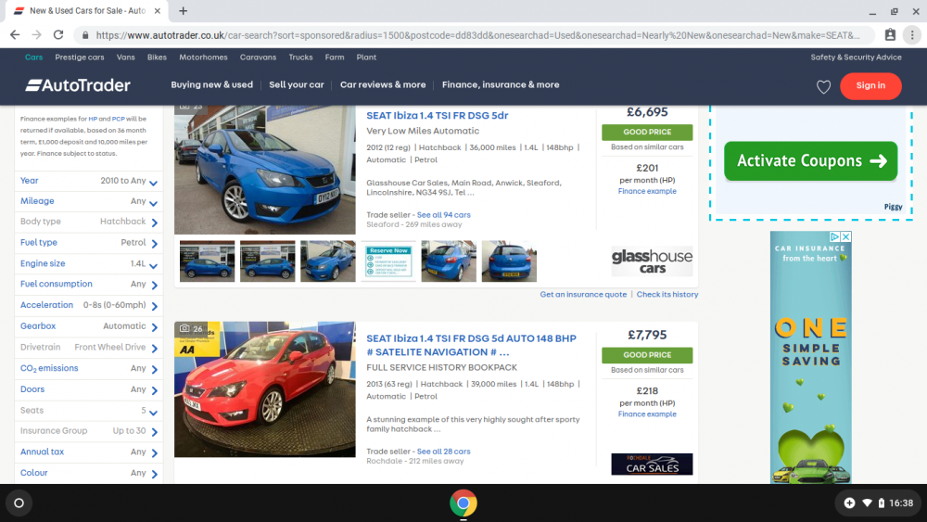Click the AutoTrader logo
Viewport: 927px width, 522px height.
coord(78,85)
